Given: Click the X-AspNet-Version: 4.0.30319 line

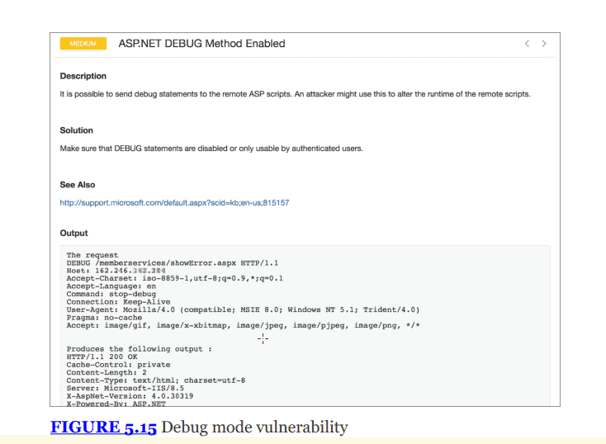Looking at the screenshot, I should 130,396.
